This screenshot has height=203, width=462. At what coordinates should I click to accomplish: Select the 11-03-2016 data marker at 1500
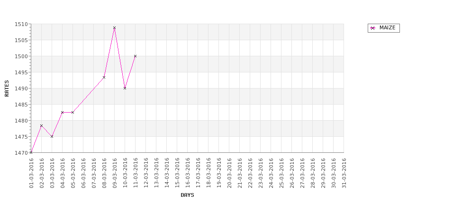pos(135,56)
